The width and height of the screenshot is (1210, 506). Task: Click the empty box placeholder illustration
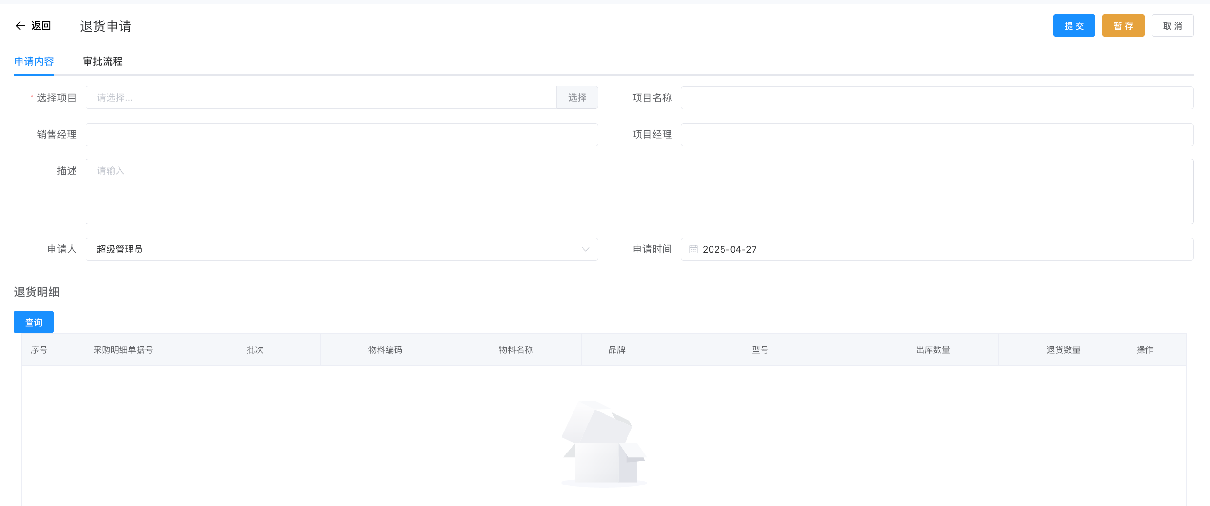pyautogui.click(x=604, y=444)
